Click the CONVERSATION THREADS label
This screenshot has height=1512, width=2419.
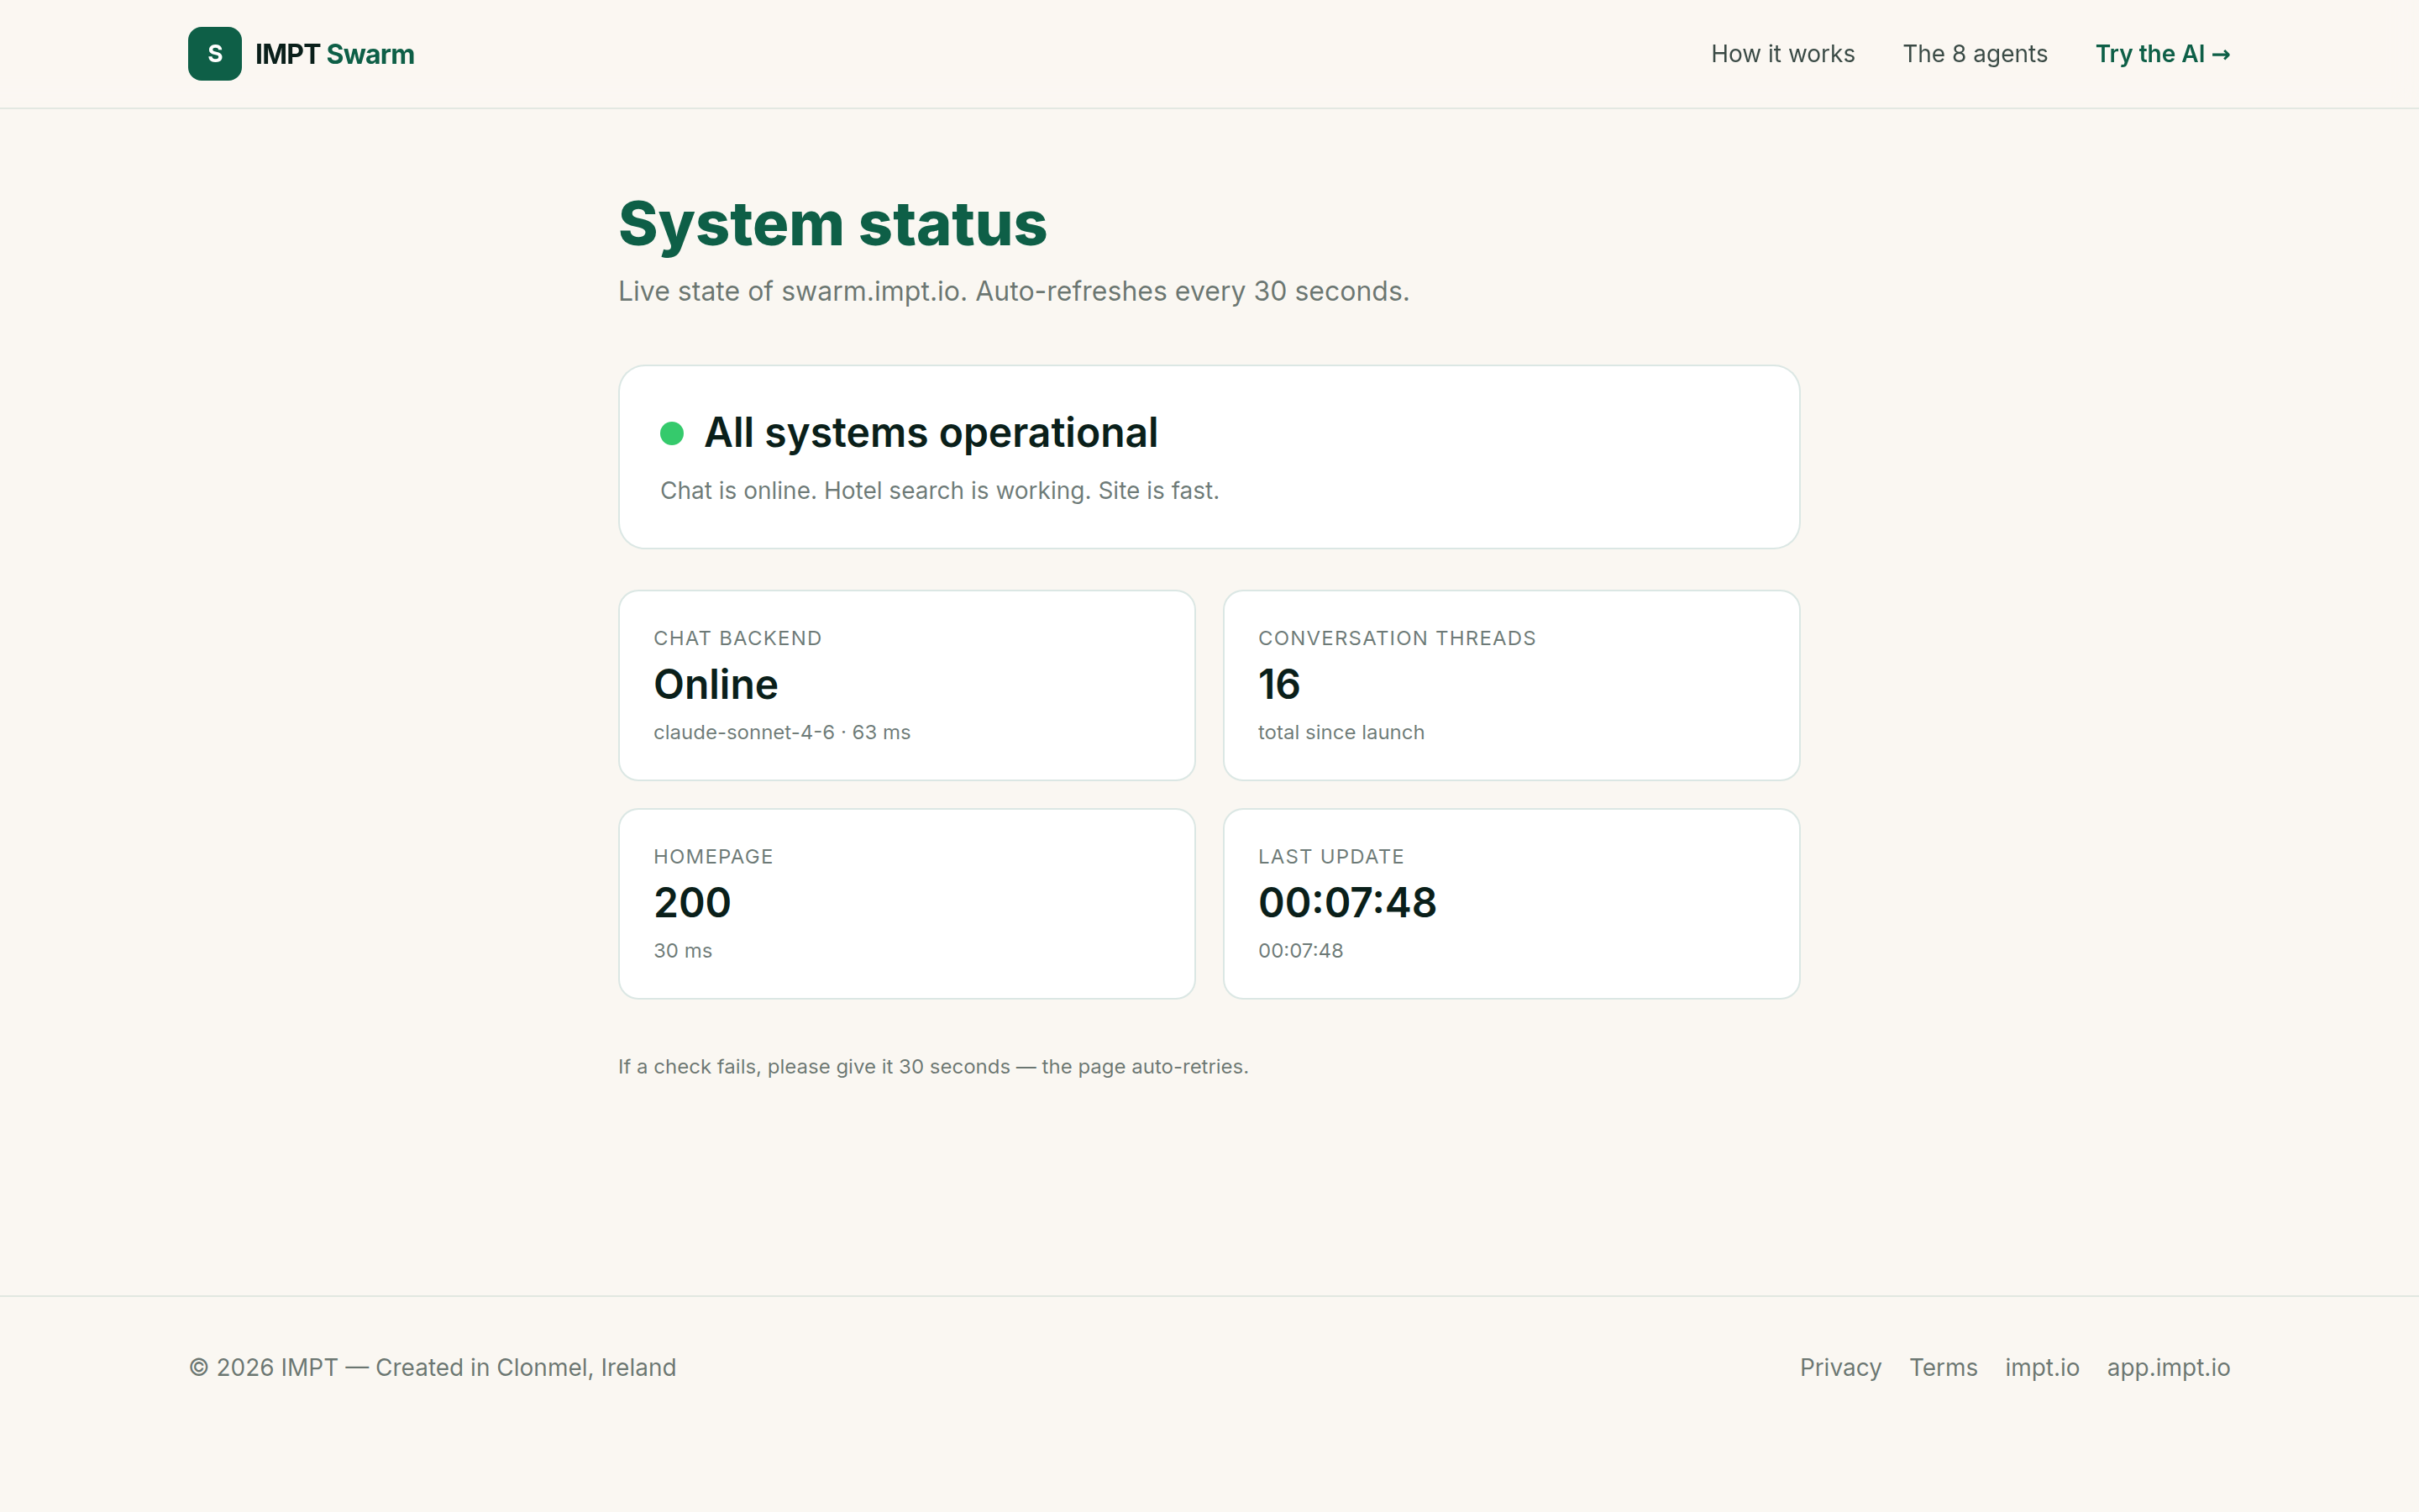1397,638
